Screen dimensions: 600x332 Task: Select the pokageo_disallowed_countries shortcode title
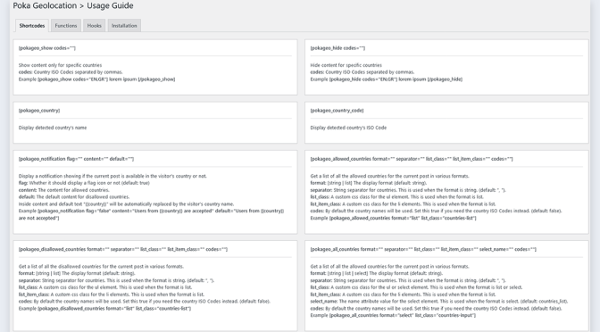point(123,249)
